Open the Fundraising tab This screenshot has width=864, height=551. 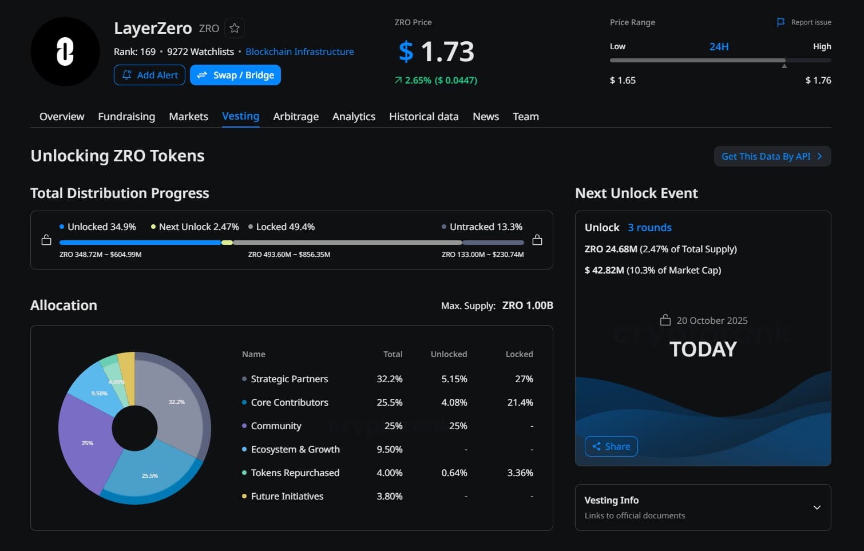[126, 117]
